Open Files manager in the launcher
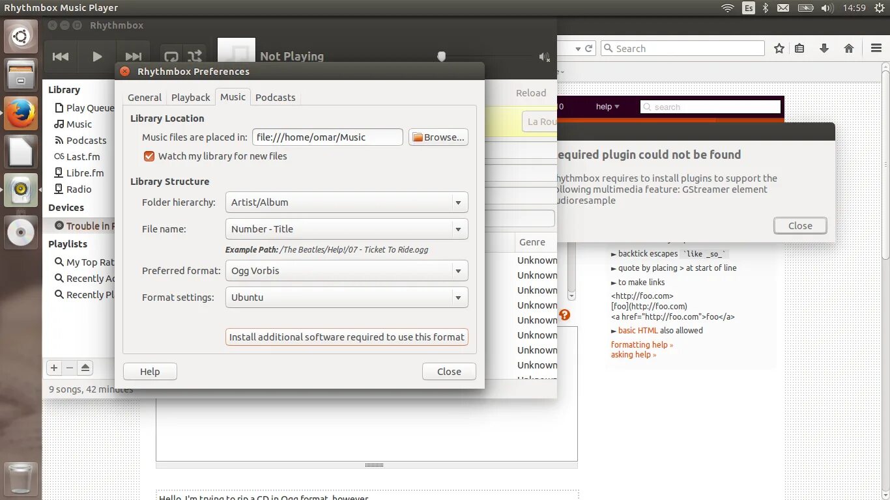This screenshot has height=500, width=890. 21,75
